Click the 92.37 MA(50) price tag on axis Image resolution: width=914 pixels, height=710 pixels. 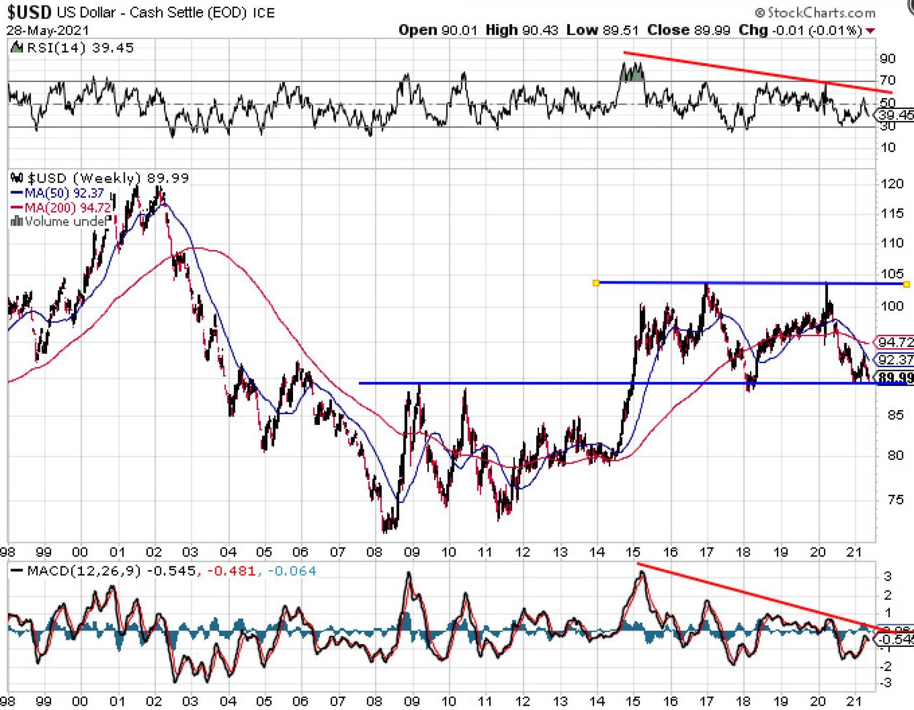coord(895,360)
